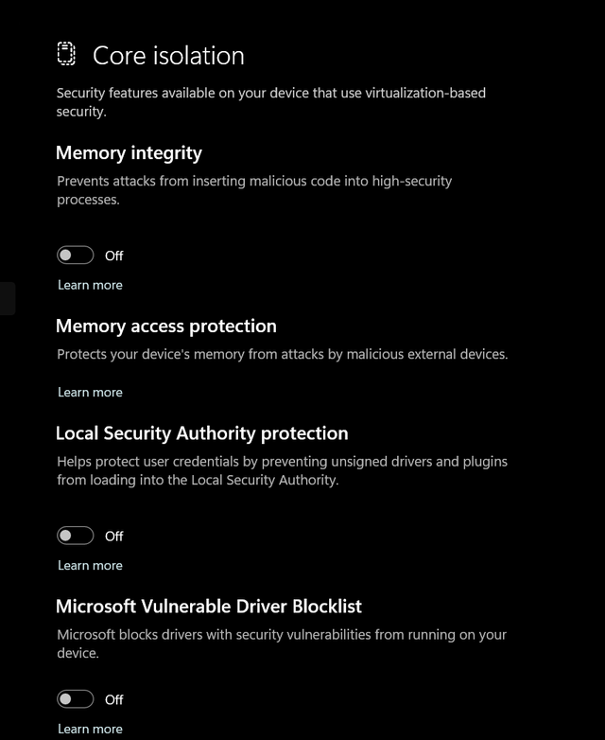Enable the Memory integrity toggle
605x740 pixels.
tap(76, 255)
